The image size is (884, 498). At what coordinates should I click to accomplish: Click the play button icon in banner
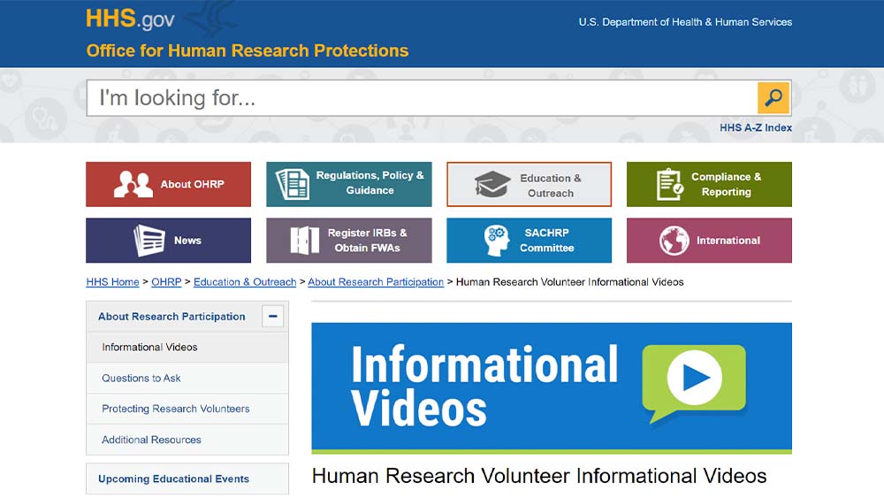pos(694,378)
